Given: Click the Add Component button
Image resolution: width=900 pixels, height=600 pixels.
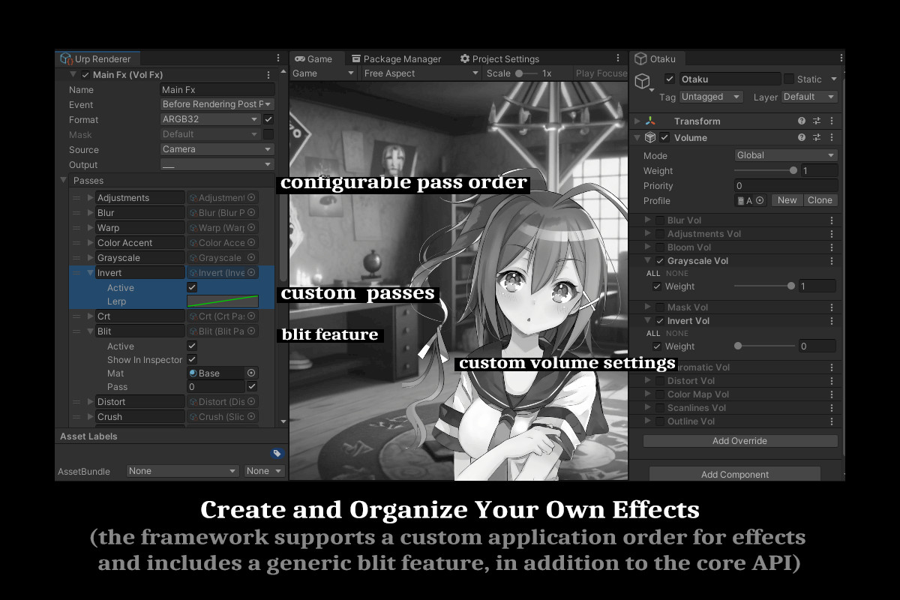Looking at the screenshot, I should [x=734, y=474].
